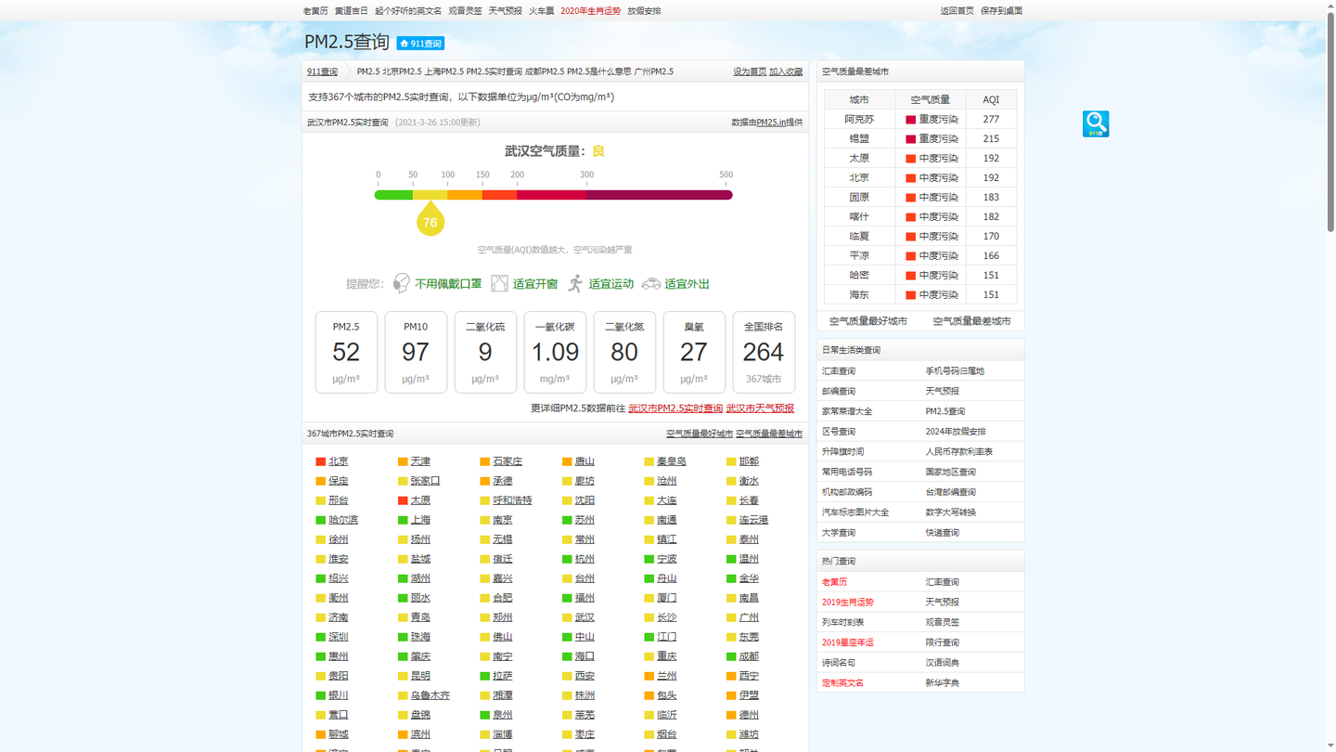
Task: Open 2024年放假安排 link
Action: [x=956, y=432]
